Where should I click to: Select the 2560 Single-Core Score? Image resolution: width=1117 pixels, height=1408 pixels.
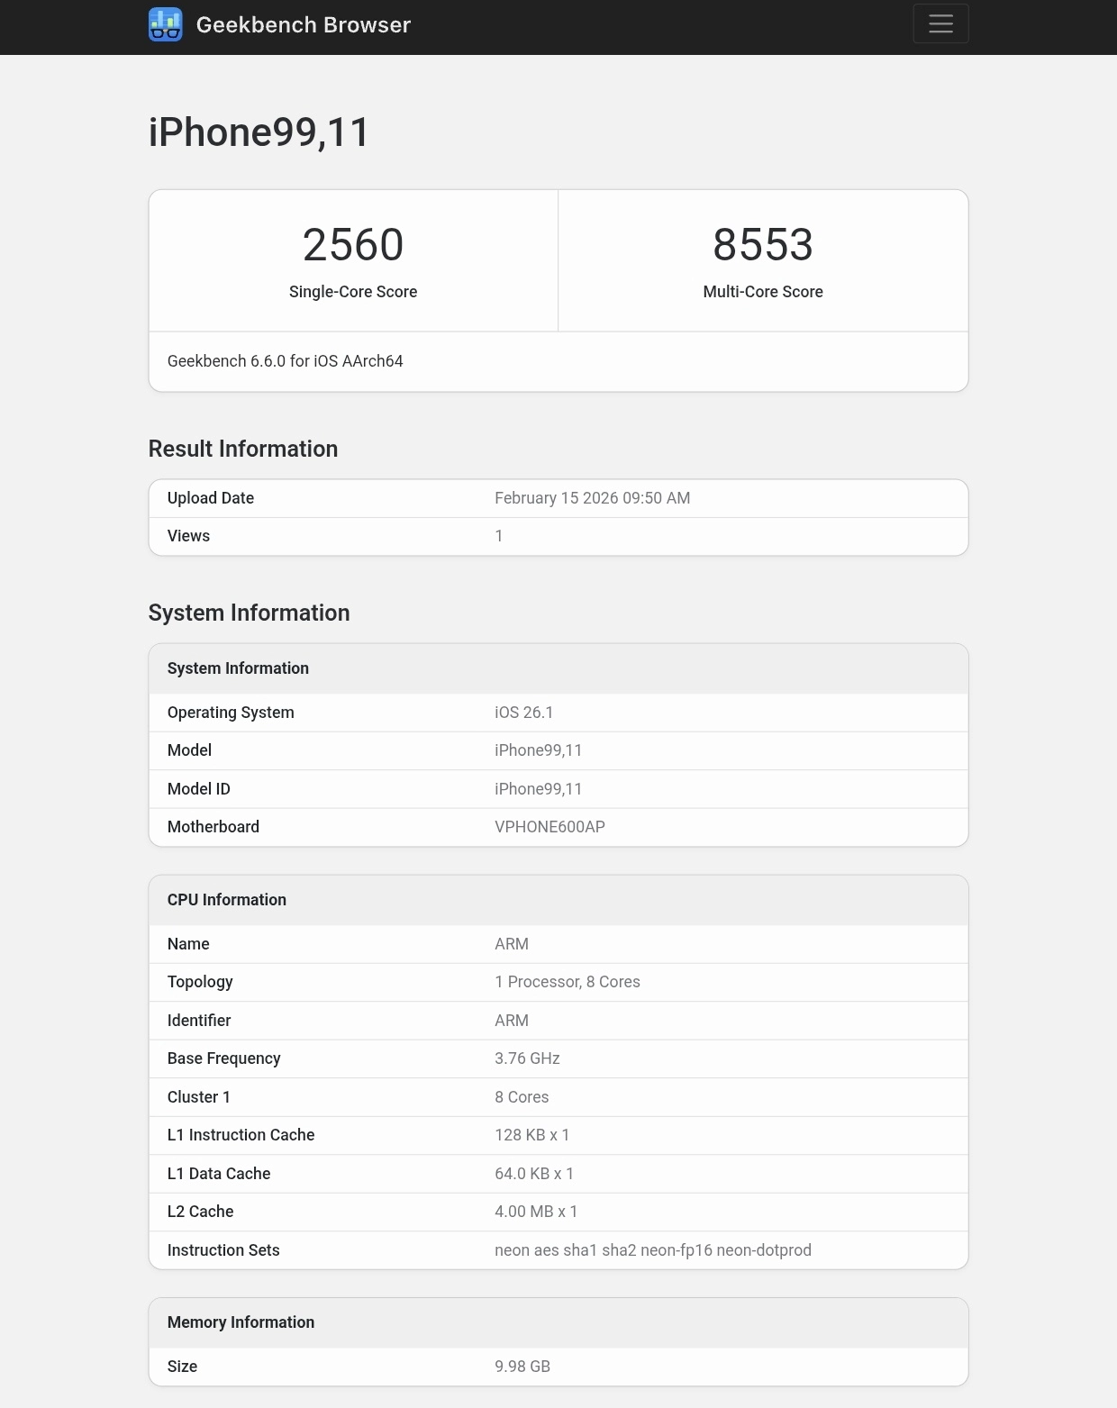click(353, 245)
